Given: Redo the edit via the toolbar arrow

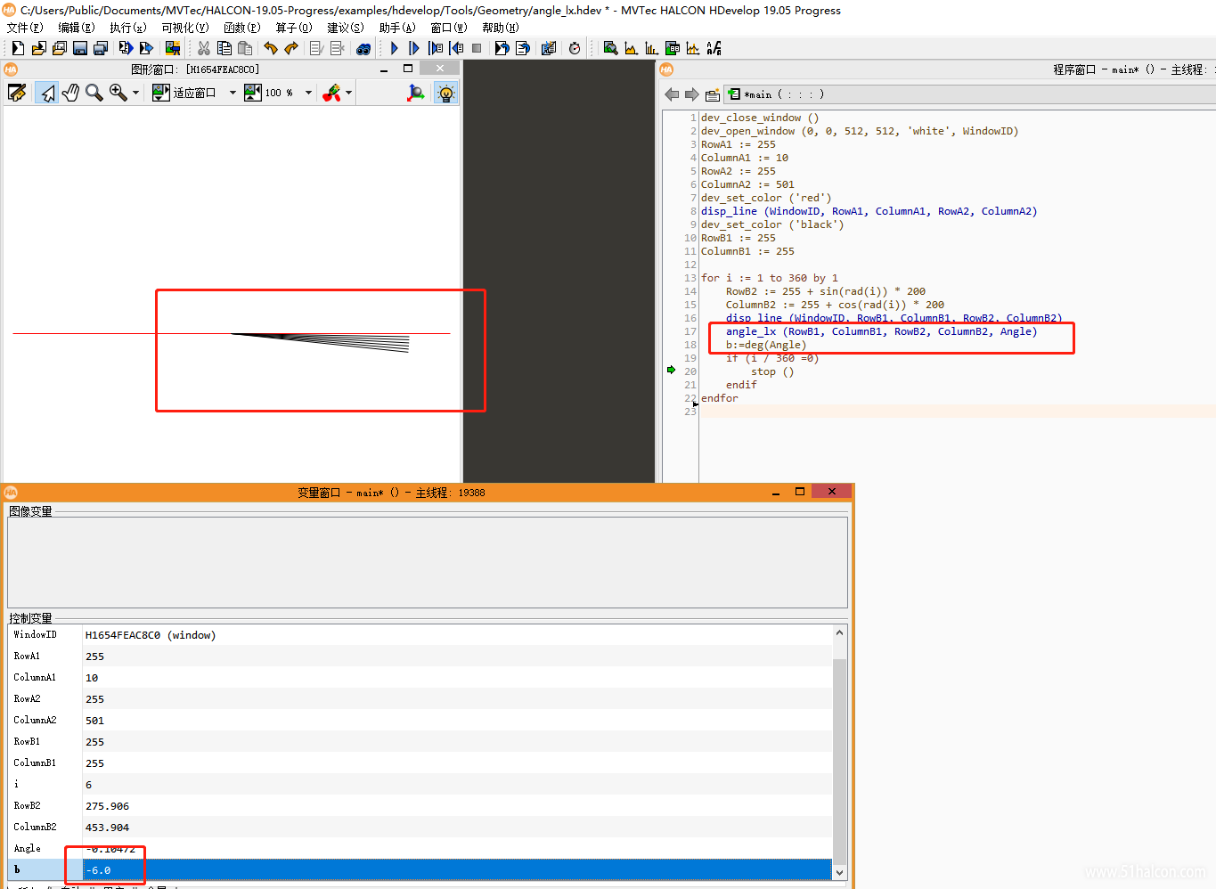Looking at the screenshot, I should 291,48.
